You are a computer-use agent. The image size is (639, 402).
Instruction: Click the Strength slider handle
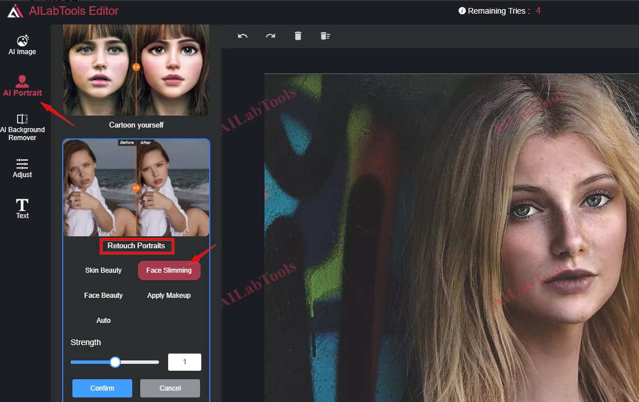115,362
